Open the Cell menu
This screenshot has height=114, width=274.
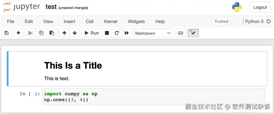point(90,22)
